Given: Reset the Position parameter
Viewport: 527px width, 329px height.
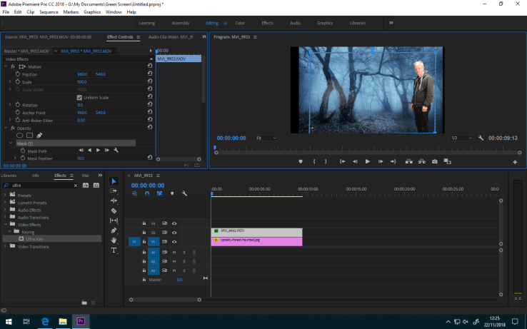Looking at the screenshot, I should 150,74.
